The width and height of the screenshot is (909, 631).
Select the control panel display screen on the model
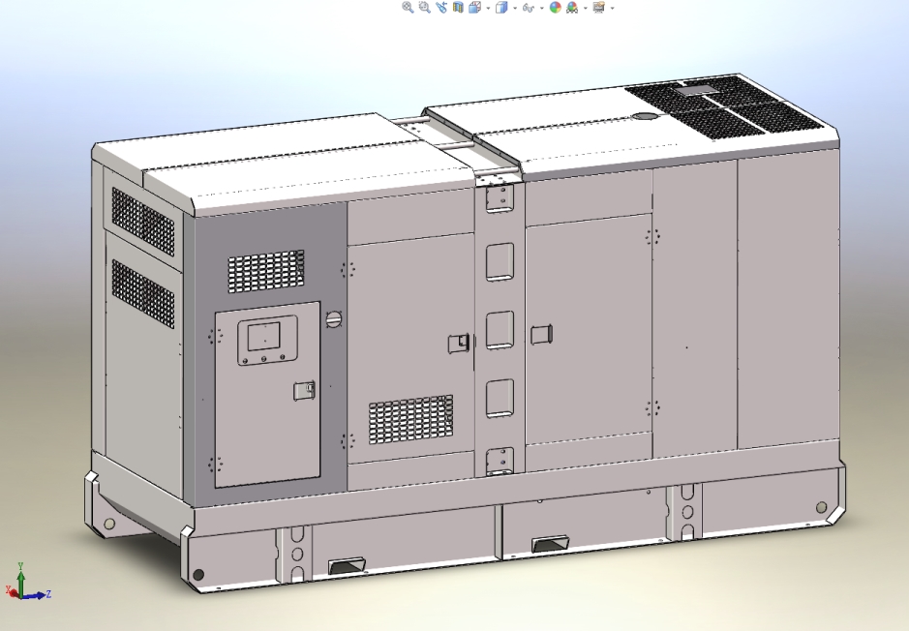tap(263, 336)
